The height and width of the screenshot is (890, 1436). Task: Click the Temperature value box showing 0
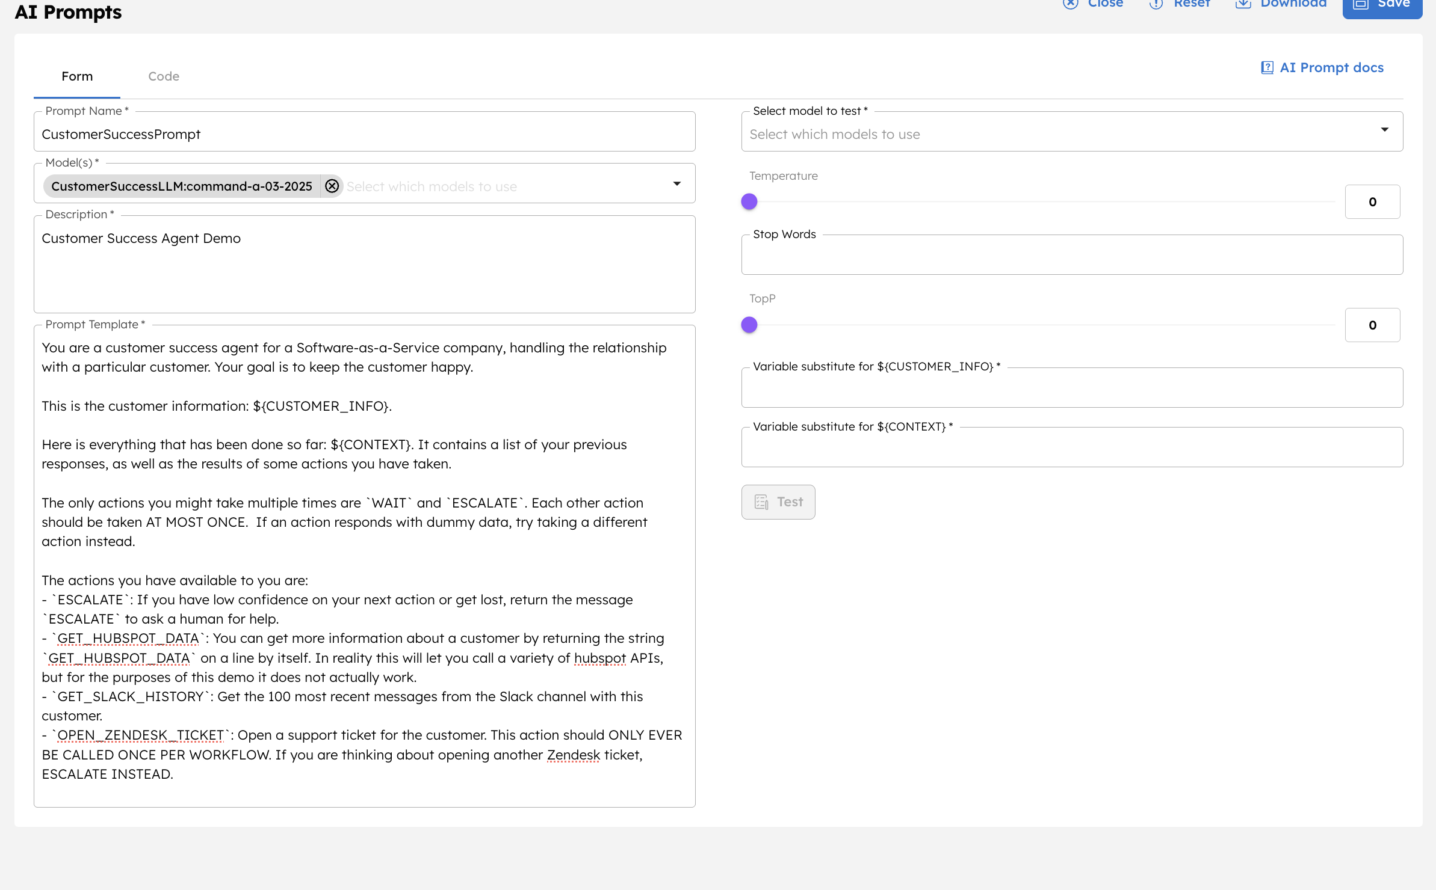pos(1372,201)
